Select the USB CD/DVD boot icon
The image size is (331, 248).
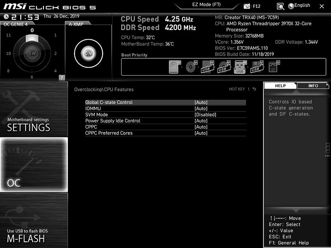(x=224, y=67)
